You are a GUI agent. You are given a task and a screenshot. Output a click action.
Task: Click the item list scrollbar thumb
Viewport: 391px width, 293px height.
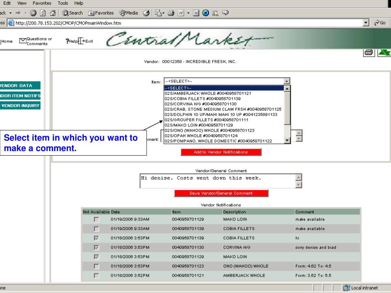click(x=287, y=108)
